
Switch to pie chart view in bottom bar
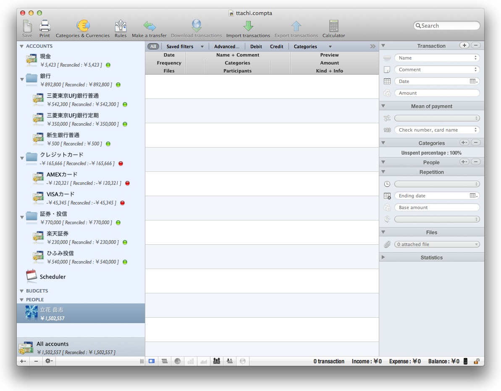(178, 361)
